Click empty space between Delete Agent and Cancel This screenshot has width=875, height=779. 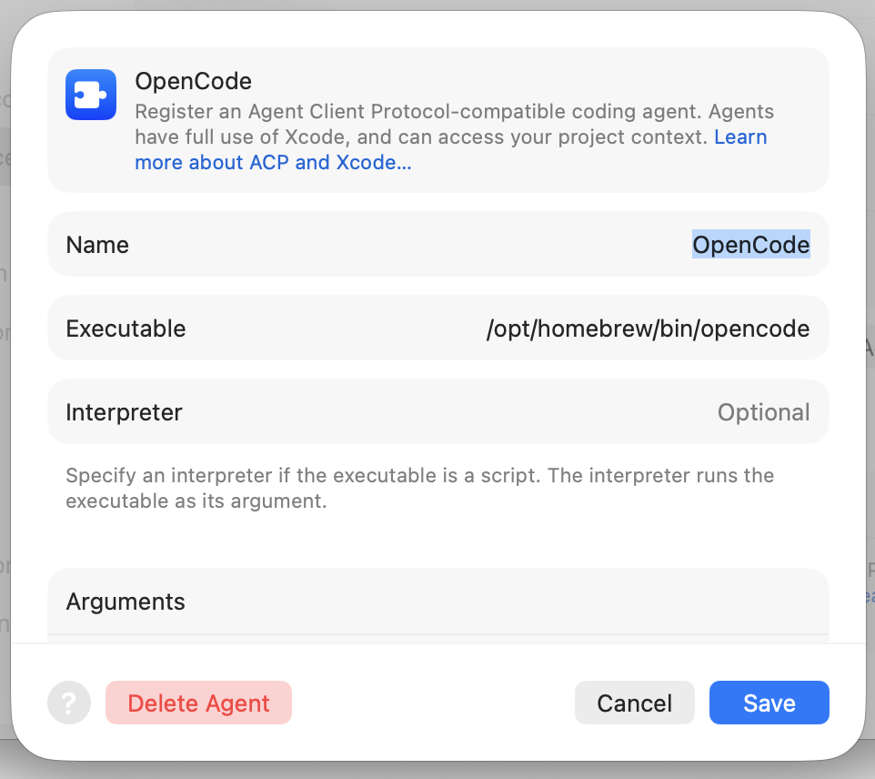(x=433, y=703)
